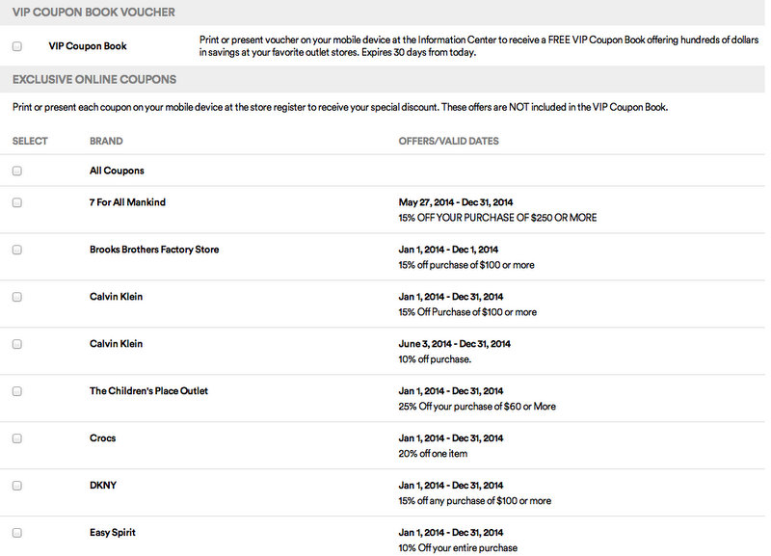The height and width of the screenshot is (556, 771).
Task: Click the VIP Coupon Book voucher description text
Action: tap(479, 46)
